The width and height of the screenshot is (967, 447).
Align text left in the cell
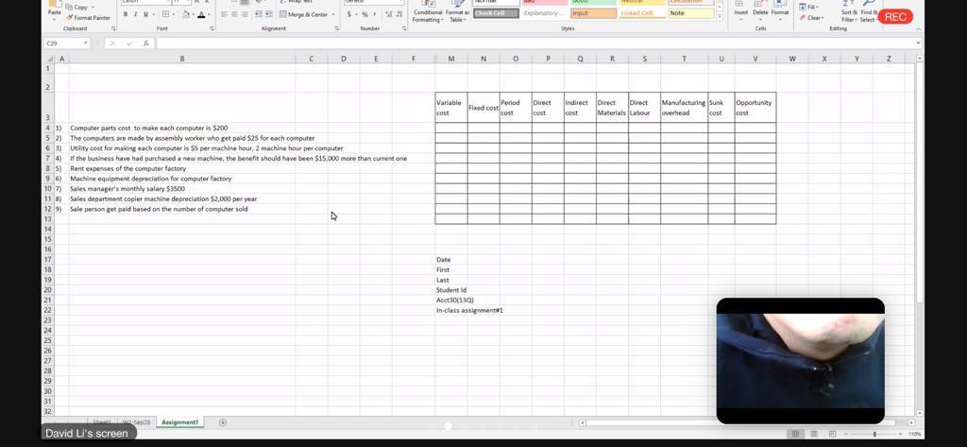click(224, 14)
